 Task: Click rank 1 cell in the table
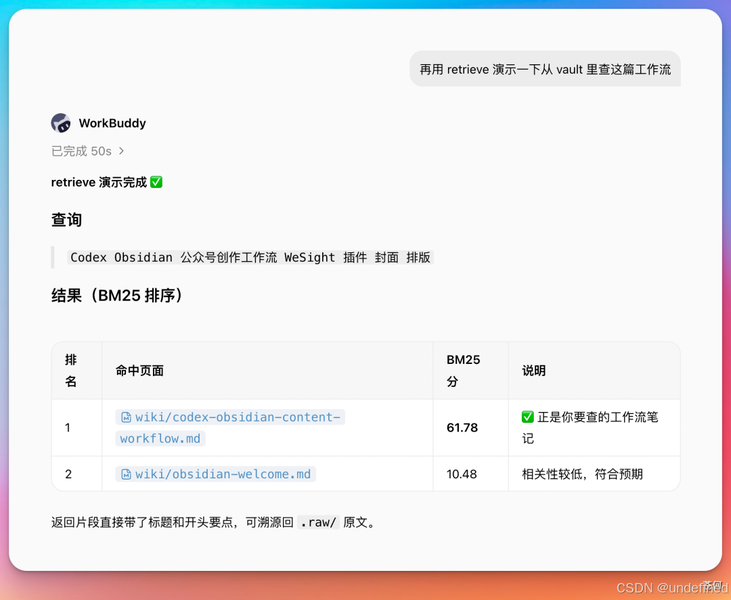(76, 428)
